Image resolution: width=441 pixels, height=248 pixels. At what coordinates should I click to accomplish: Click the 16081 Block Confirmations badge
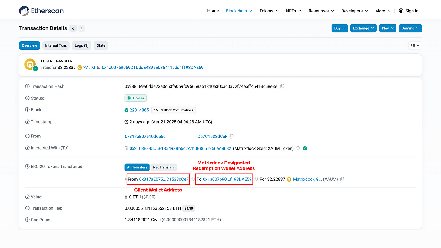click(174, 110)
